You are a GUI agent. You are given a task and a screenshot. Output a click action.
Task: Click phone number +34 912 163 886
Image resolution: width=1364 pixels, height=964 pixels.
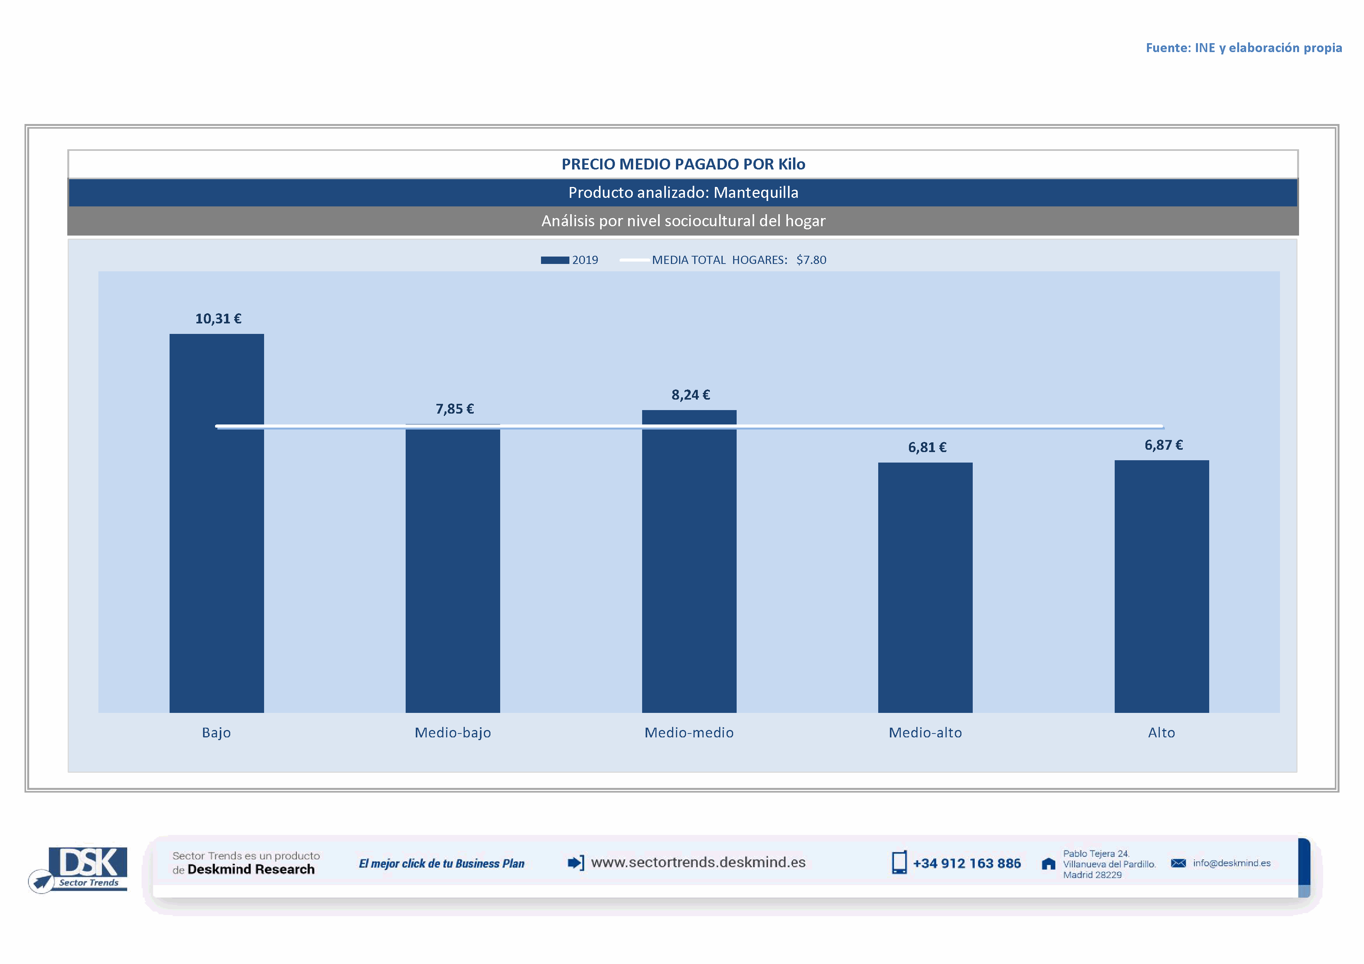click(967, 863)
